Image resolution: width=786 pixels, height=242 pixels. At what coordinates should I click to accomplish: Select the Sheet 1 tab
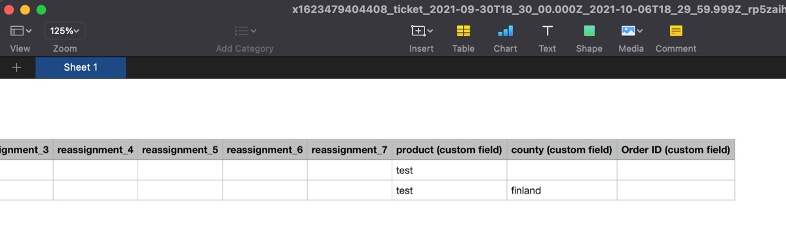point(81,67)
